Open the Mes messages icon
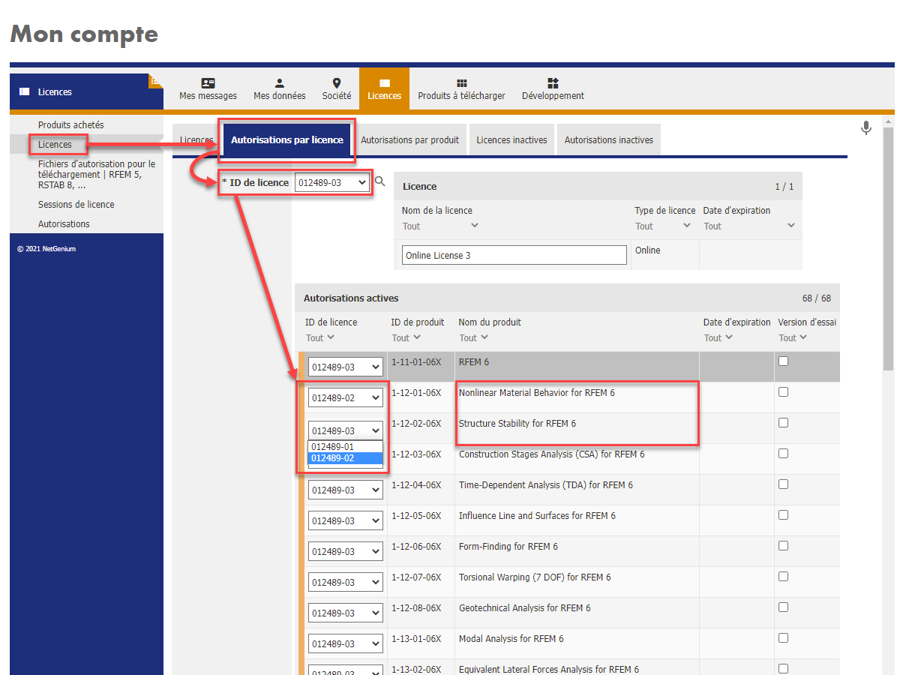This screenshot has width=900, height=675. click(208, 84)
